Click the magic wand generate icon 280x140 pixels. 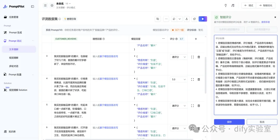174,19
